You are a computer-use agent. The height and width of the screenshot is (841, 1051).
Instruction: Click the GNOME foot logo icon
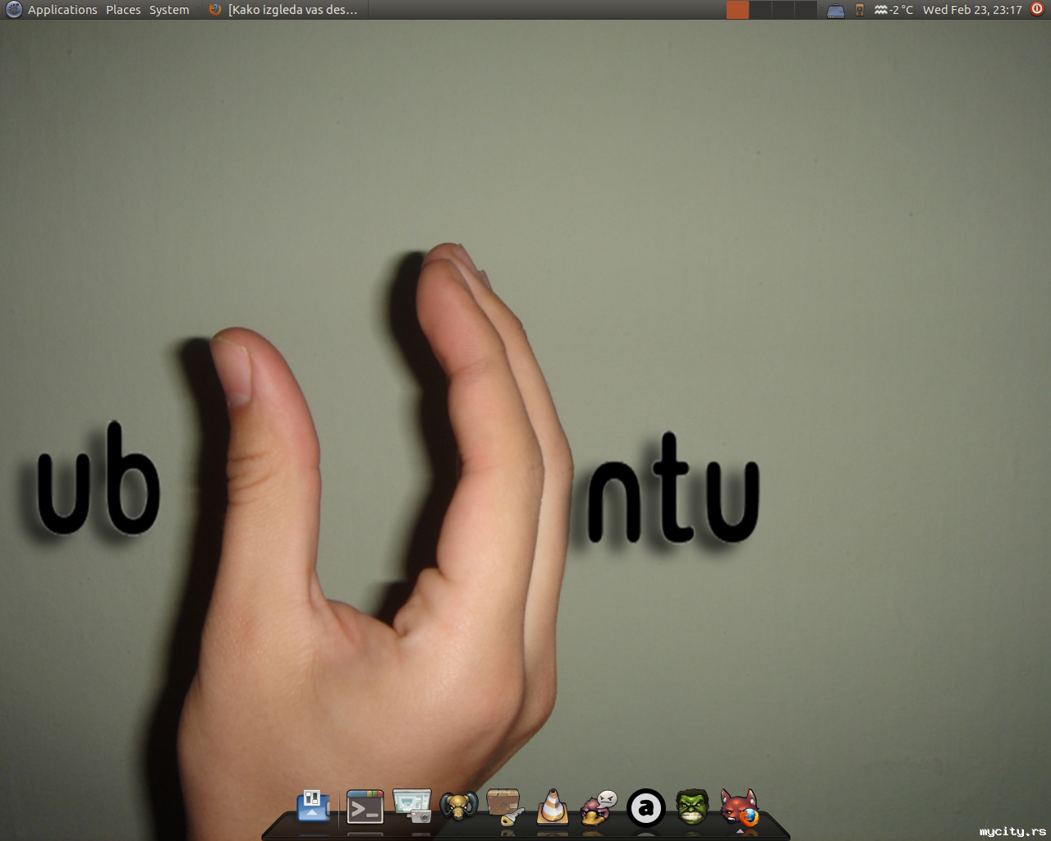tap(13, 10)
